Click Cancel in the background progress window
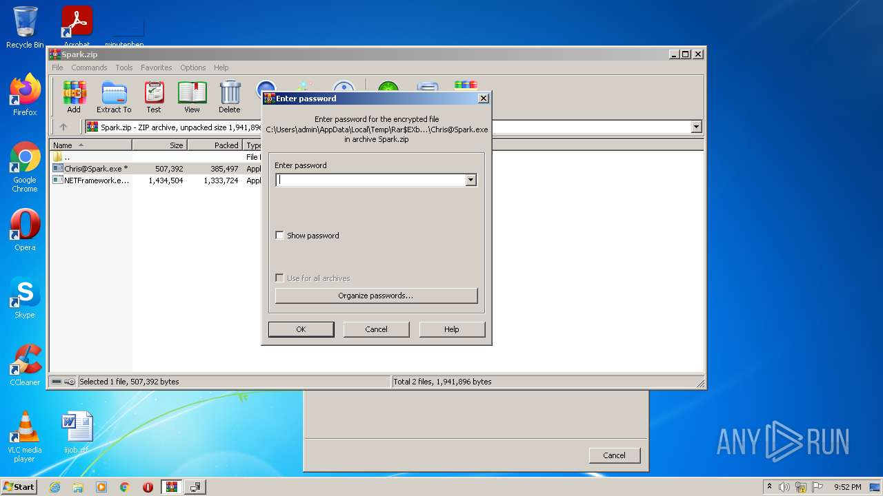This screenshot has width=883, height=496. point(614,455)
